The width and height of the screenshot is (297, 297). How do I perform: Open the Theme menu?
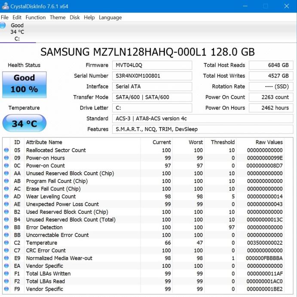(x=58, y=18)
